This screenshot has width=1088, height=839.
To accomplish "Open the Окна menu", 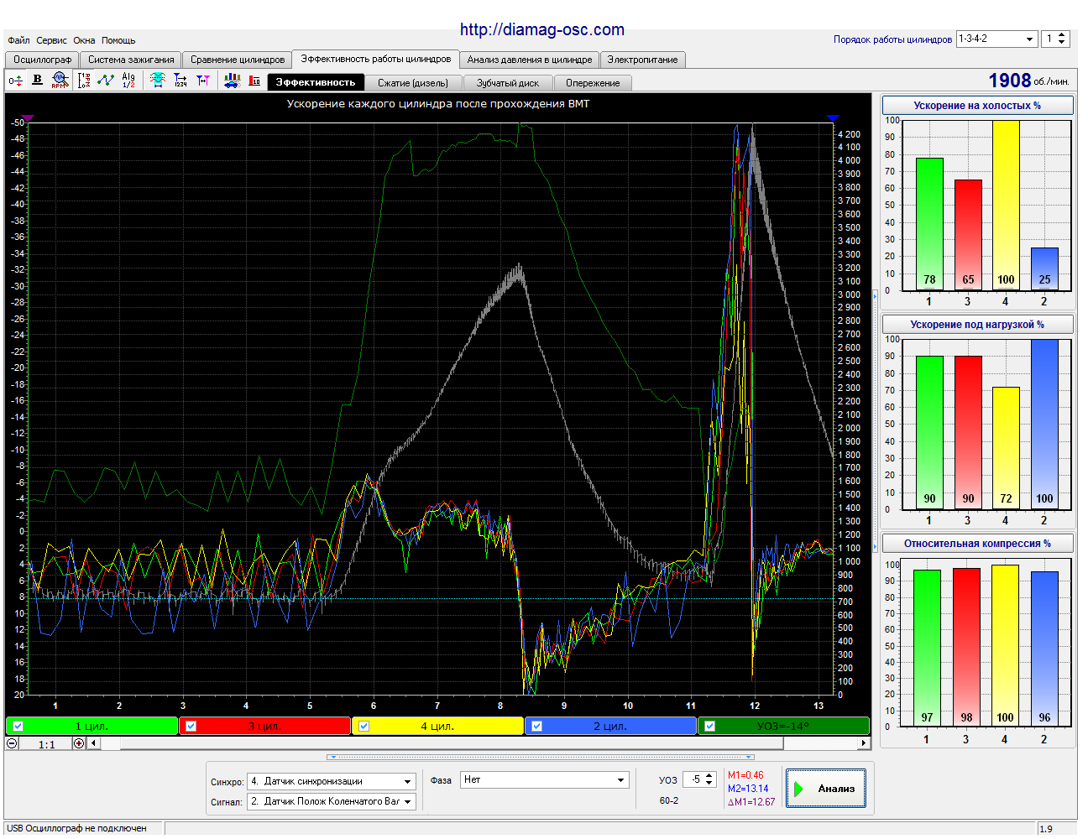I will point(84,40).
